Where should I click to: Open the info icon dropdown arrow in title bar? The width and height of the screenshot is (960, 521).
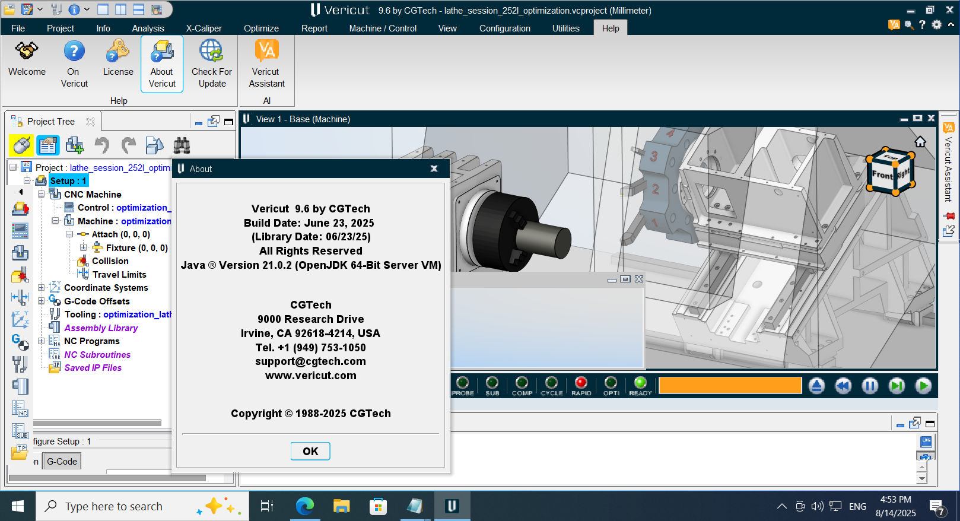87,9
